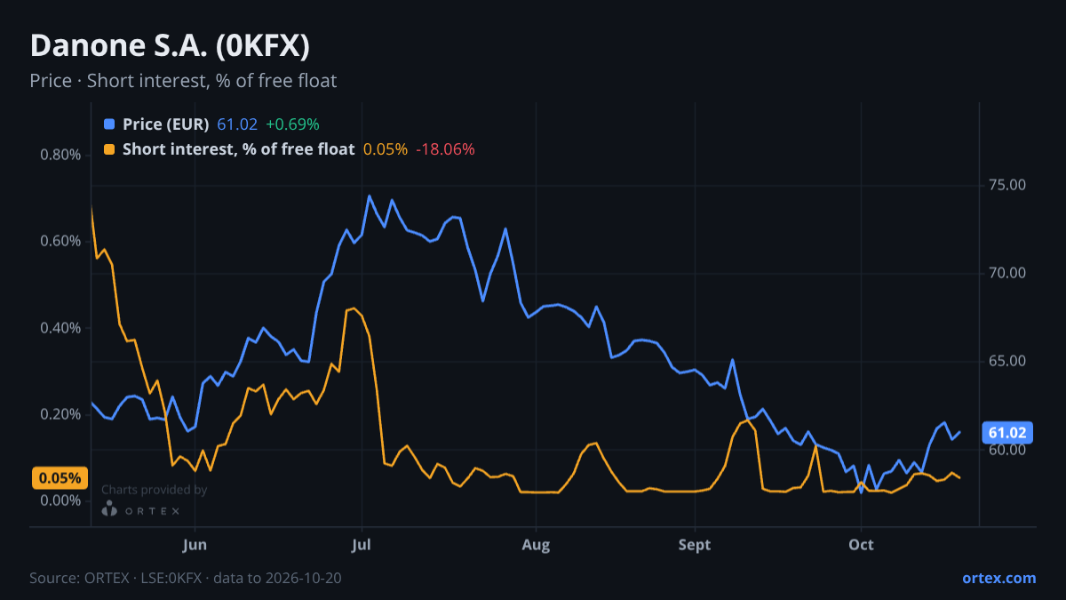Click the 0.05% value in legend

386,149
